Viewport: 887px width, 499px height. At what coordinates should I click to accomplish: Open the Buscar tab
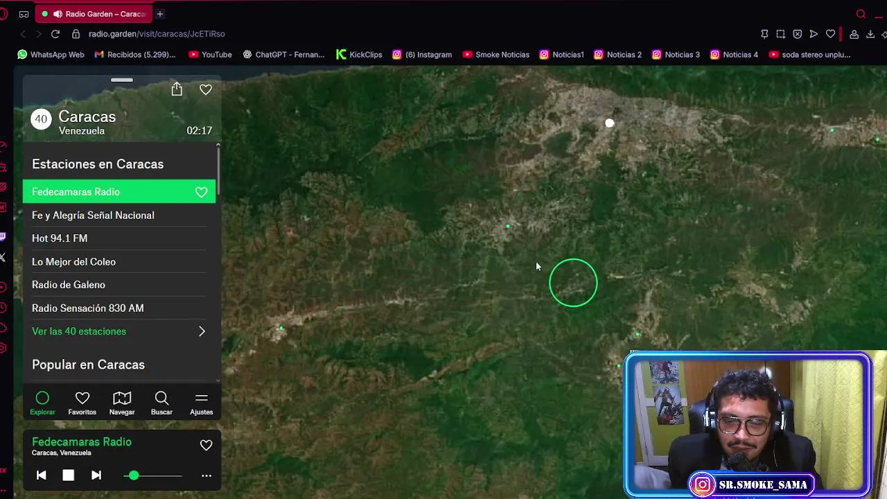(x=161, y=403)
